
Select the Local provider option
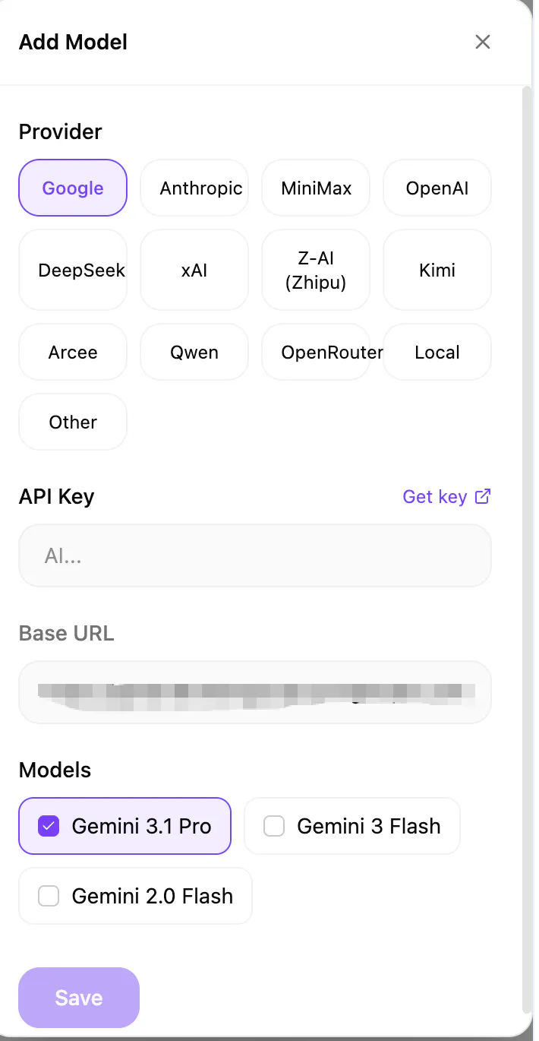(437, 352)
